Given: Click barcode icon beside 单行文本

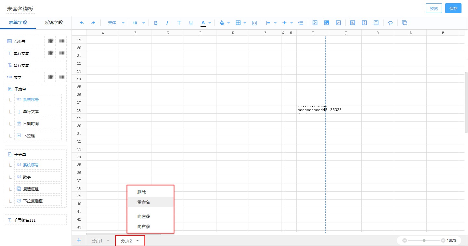Looking at the screenshot, I should coord(62,53).
